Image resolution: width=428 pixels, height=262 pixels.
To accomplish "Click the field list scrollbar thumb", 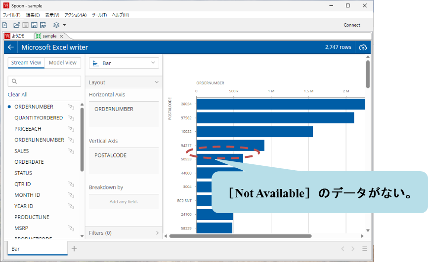I will 82,140.
